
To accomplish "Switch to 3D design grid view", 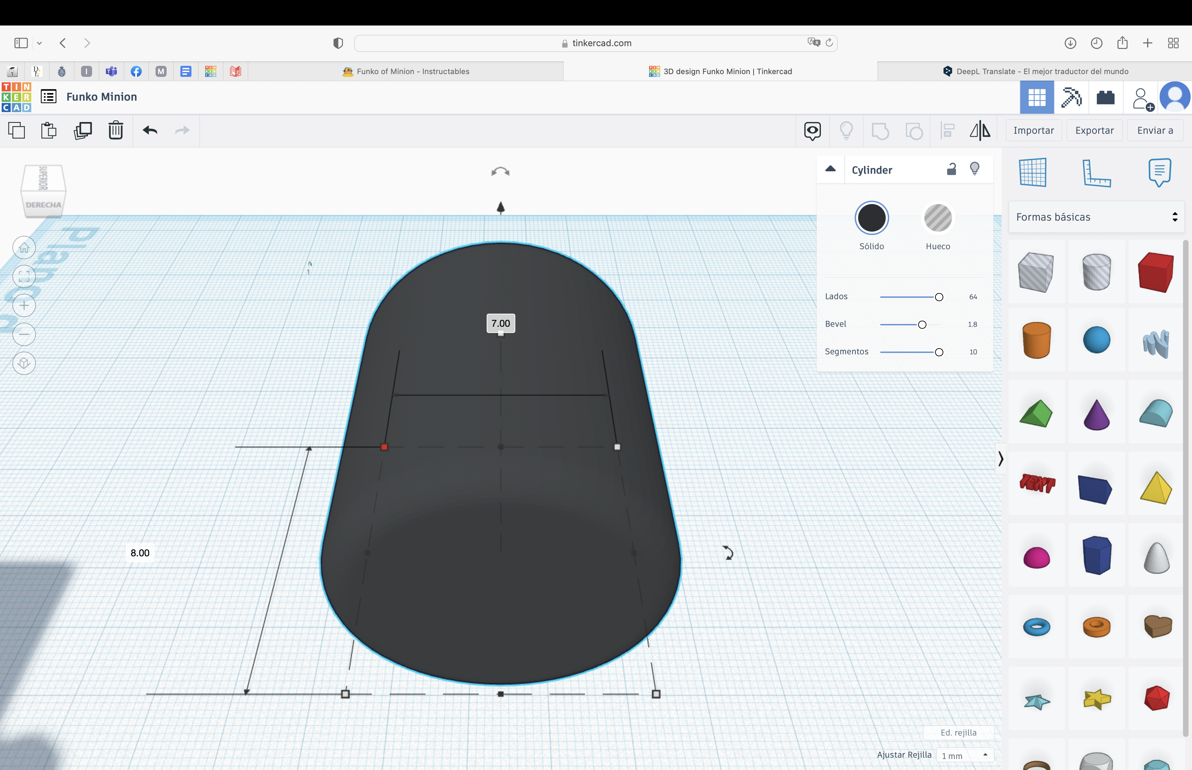I will (x=1037, y=97).
